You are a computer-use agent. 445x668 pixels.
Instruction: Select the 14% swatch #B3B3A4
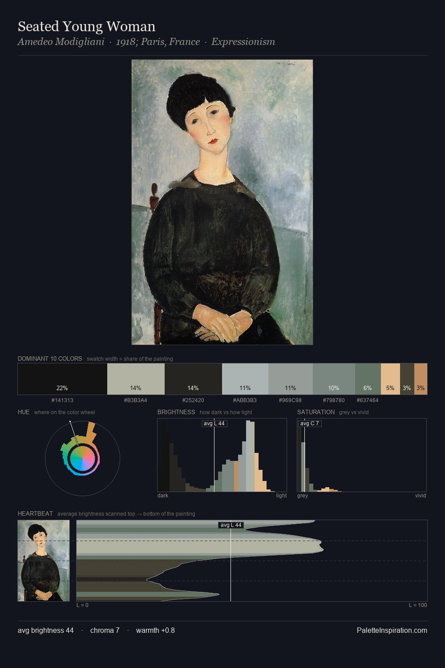136,379
